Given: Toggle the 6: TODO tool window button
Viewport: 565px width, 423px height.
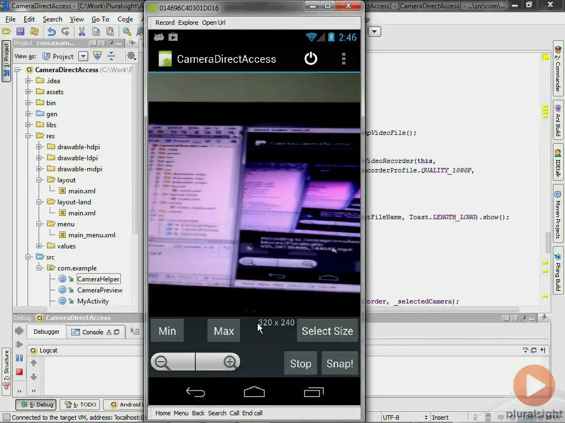Looking at the screenshot, I should (79, 404).
